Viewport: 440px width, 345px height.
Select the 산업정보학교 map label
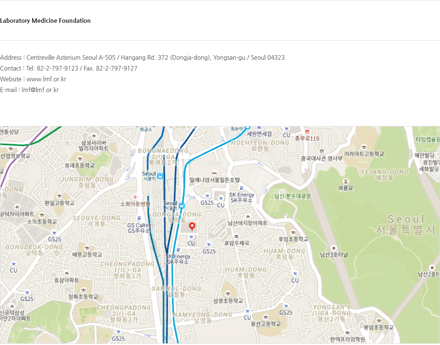15,156
